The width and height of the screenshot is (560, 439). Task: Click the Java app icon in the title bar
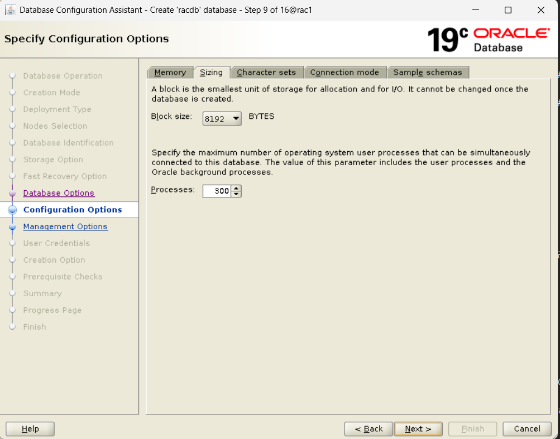(11, 9)
